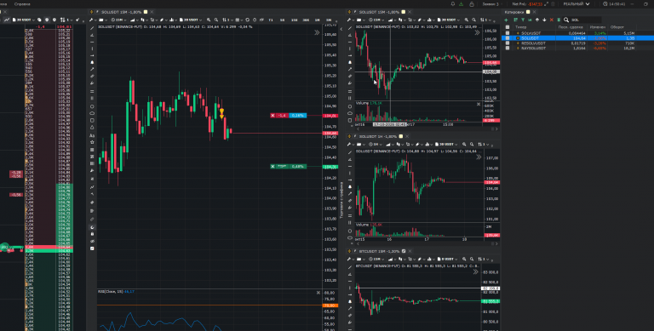Toggle the magnet snap tool in main chart

[92, 227]
